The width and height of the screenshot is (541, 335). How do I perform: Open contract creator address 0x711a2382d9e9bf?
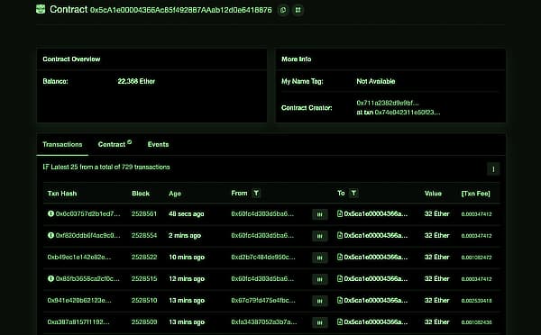pos(388,103)
